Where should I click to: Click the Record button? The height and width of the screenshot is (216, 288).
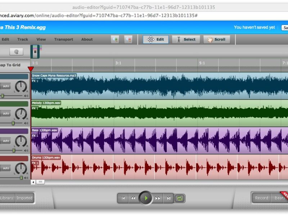pyautogui.click(x=261, y=198)
